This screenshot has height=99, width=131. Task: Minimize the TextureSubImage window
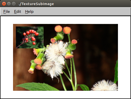[9, 4]
